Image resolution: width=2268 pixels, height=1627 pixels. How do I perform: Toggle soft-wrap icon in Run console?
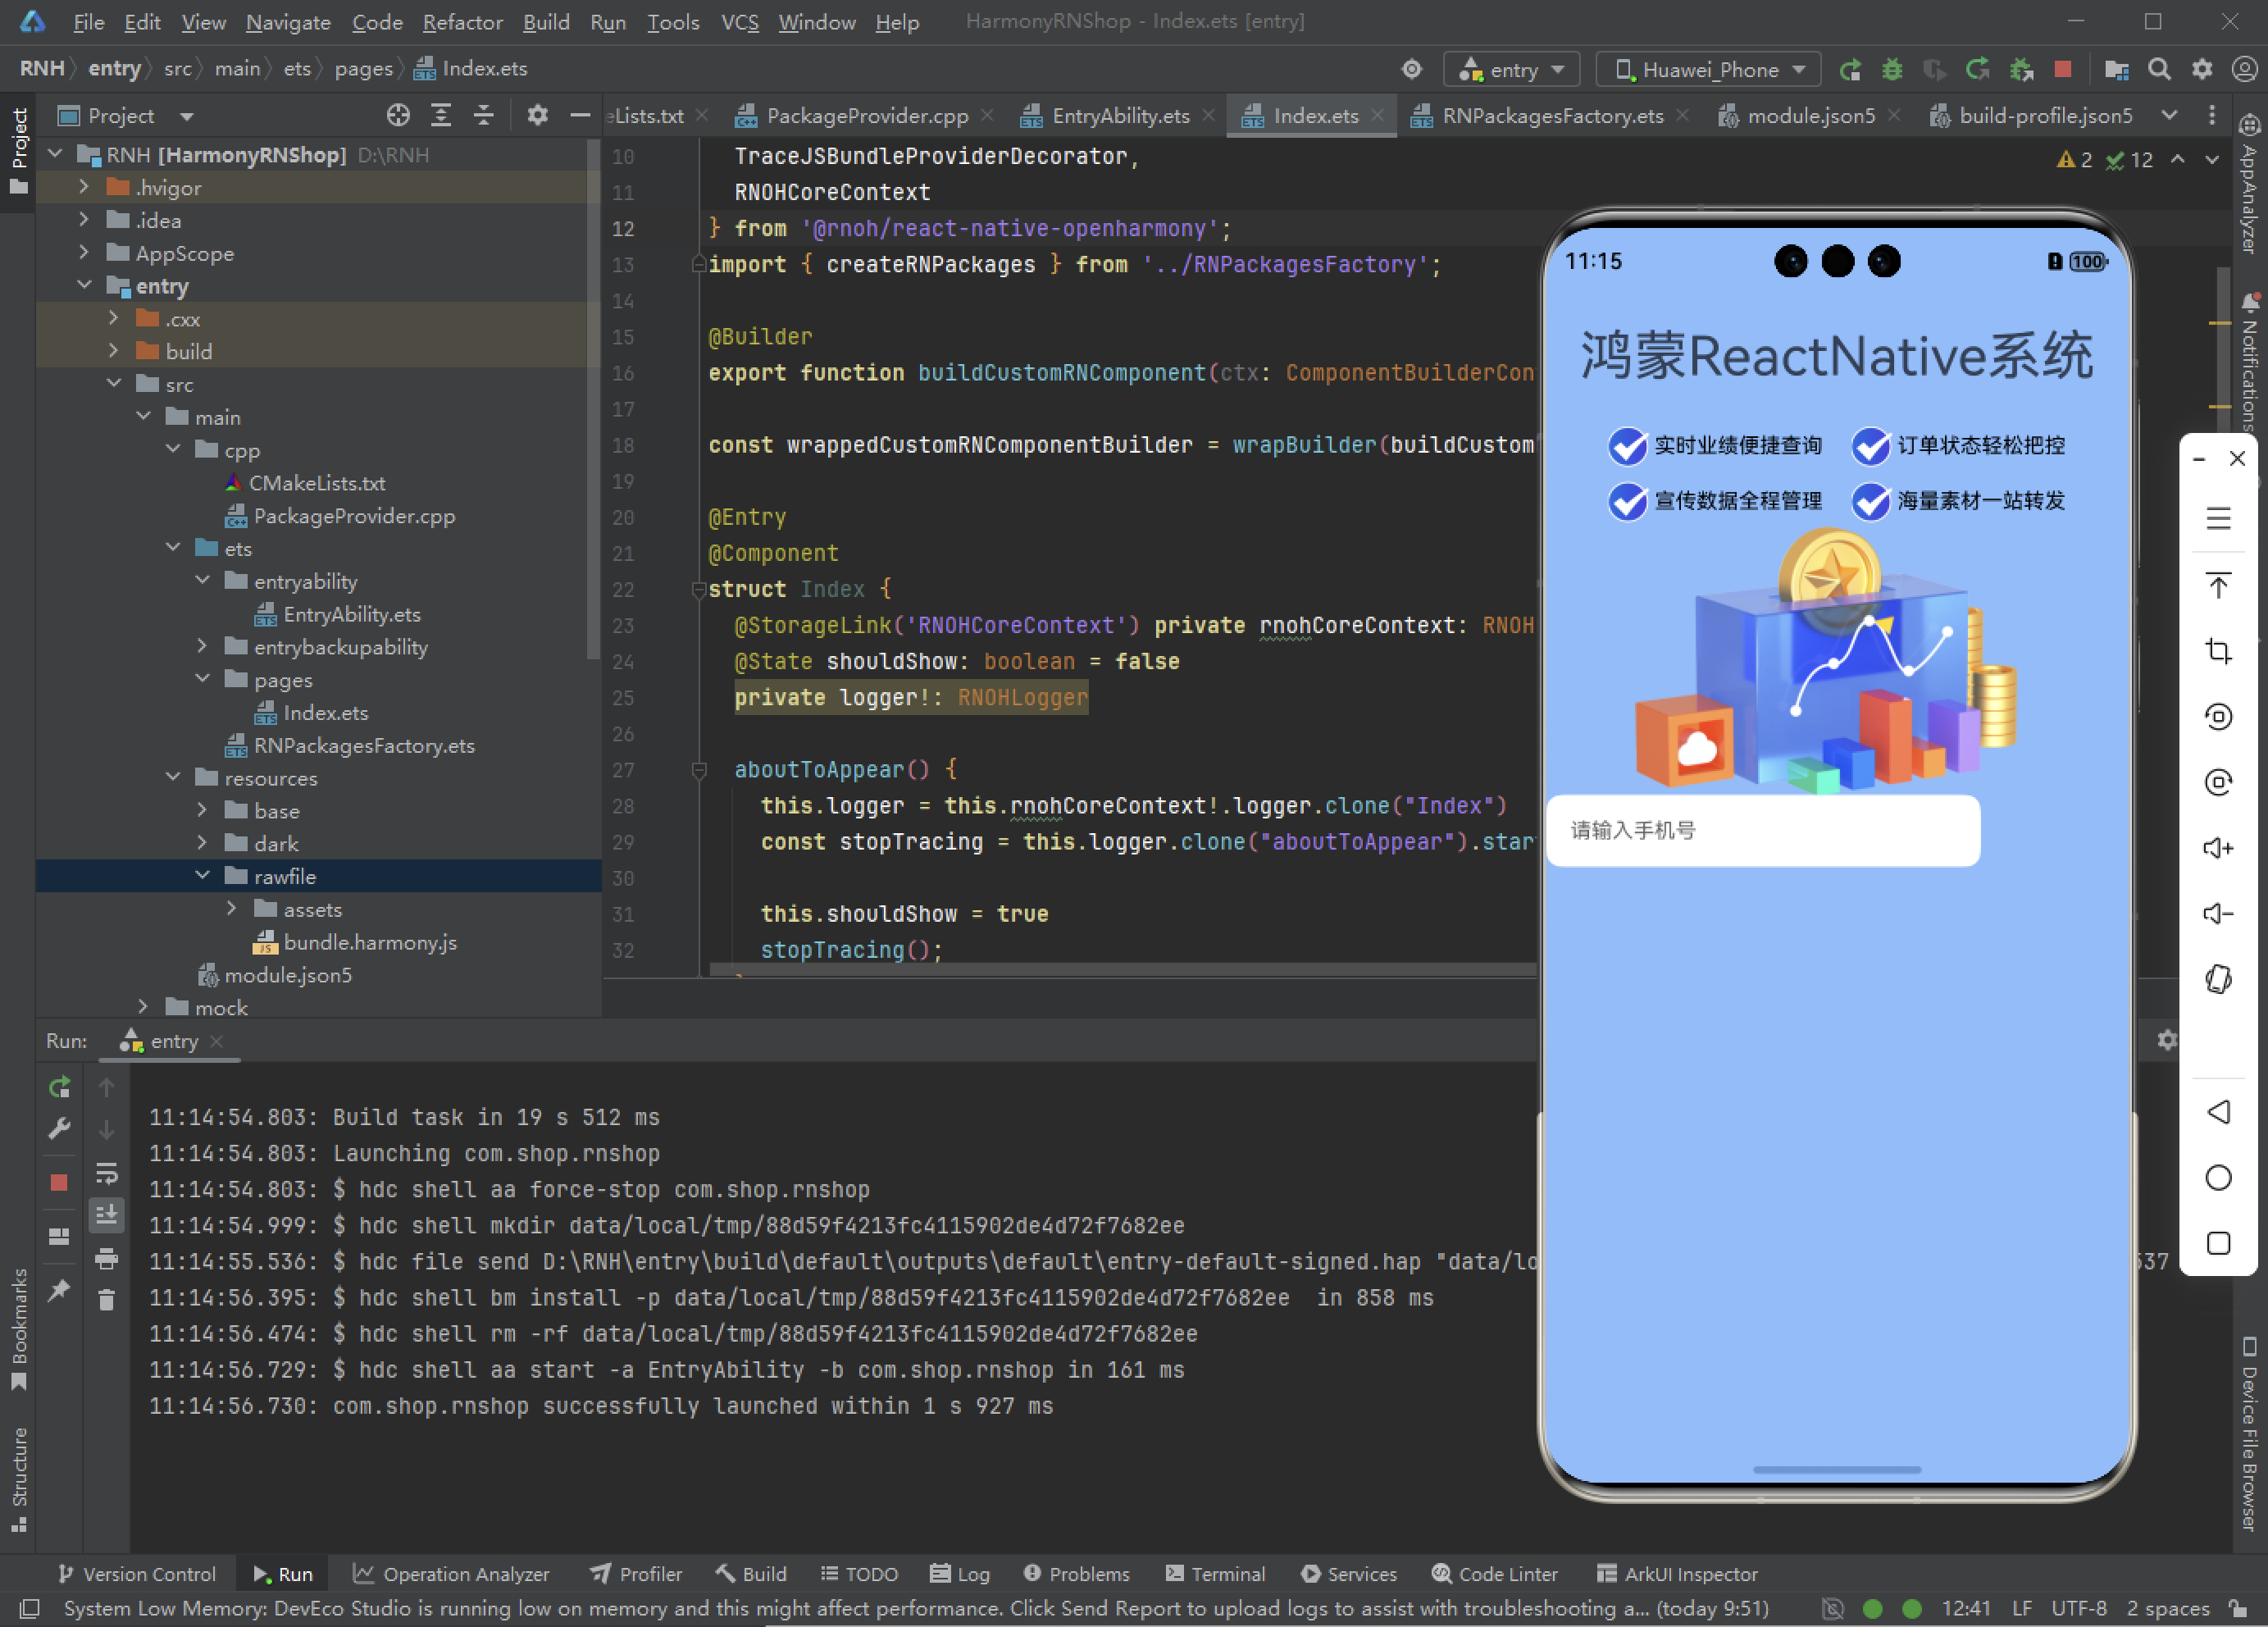[x=106, y=1173]
